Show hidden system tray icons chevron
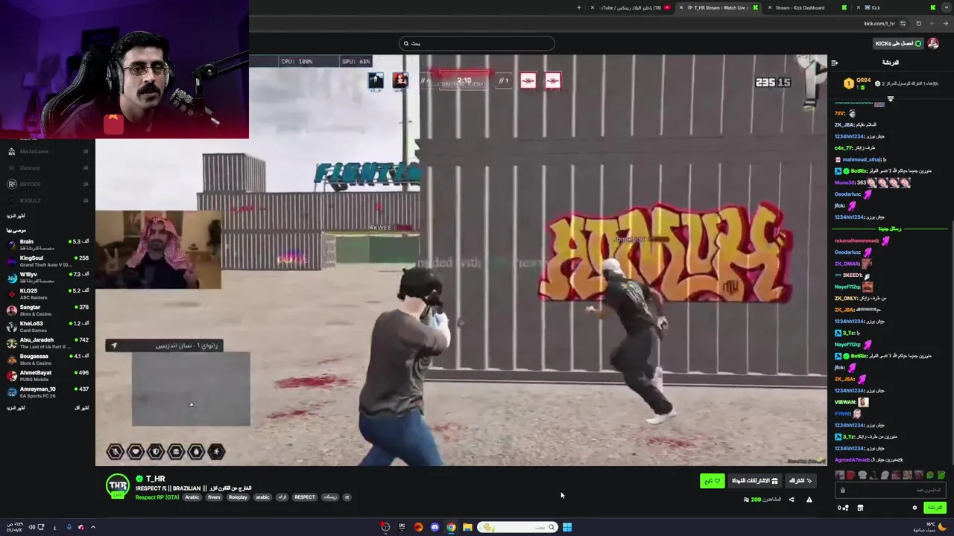This screenshot has height=536, width=954. 93,527
